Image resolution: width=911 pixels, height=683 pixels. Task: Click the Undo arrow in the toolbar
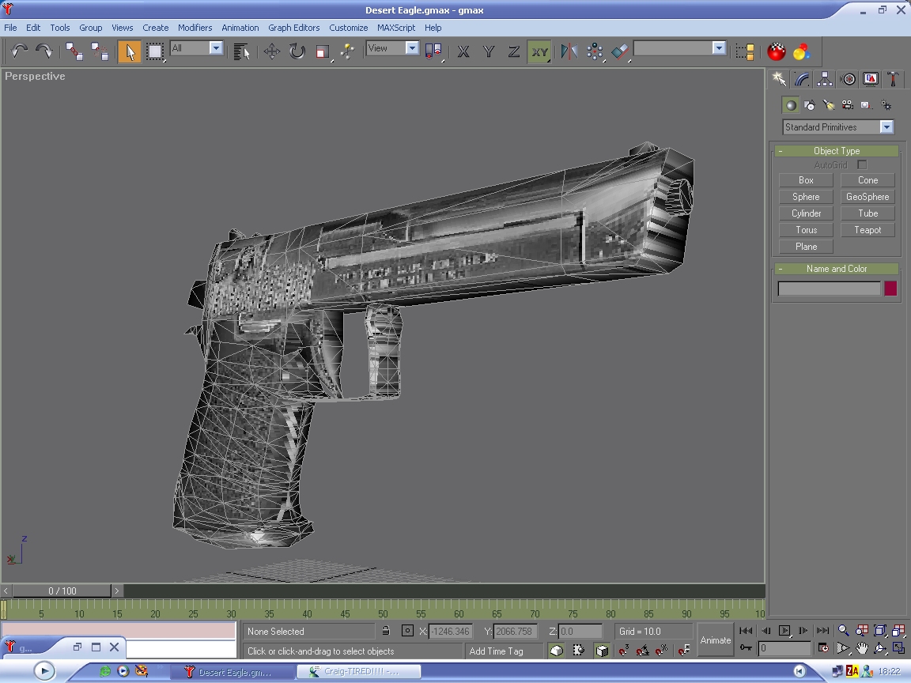click(19, 51)
